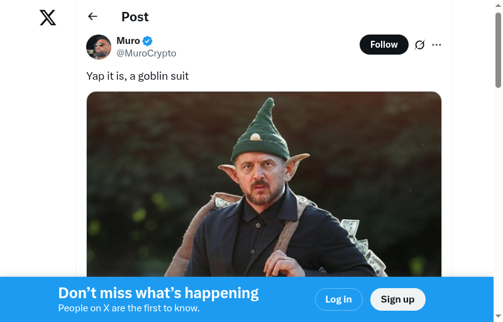Screen dimensions: 503x322
Task: Click the blue verified badge
Action: (147, 41)
